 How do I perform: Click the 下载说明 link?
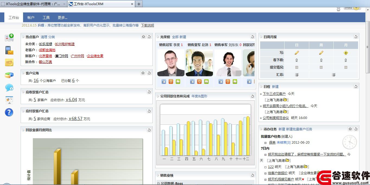148,25
